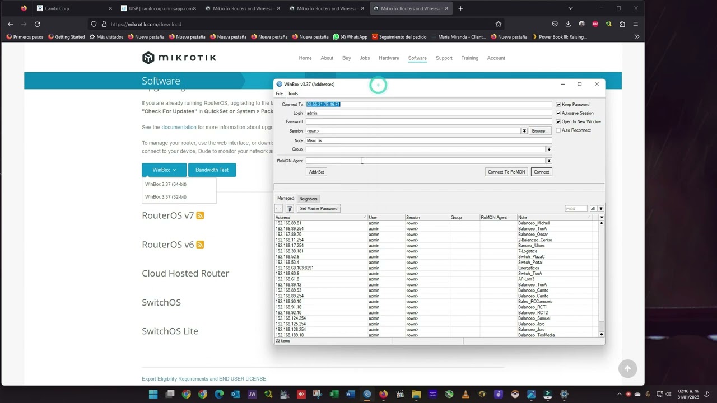Open Excel from the taskbar
This screenshot has width=717, height=403.
(x=334, y=394)
